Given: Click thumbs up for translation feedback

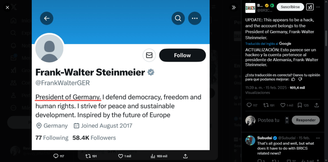Looking at the screenshot, I should click(293, 79).
